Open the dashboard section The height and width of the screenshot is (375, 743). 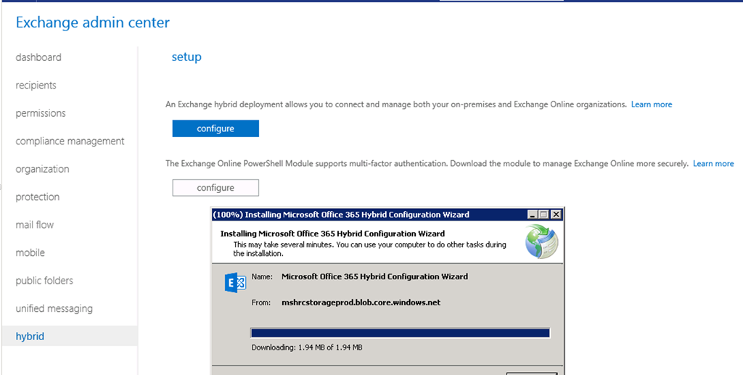click(38, 57)
